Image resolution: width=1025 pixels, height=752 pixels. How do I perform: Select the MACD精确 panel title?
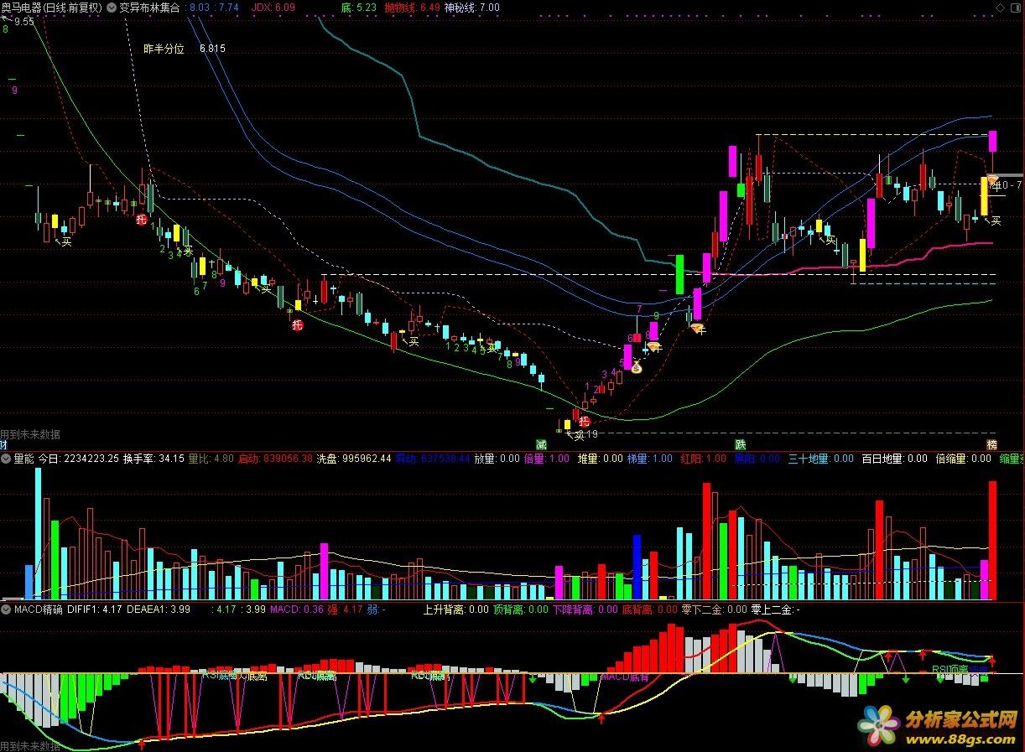[39, 609]
